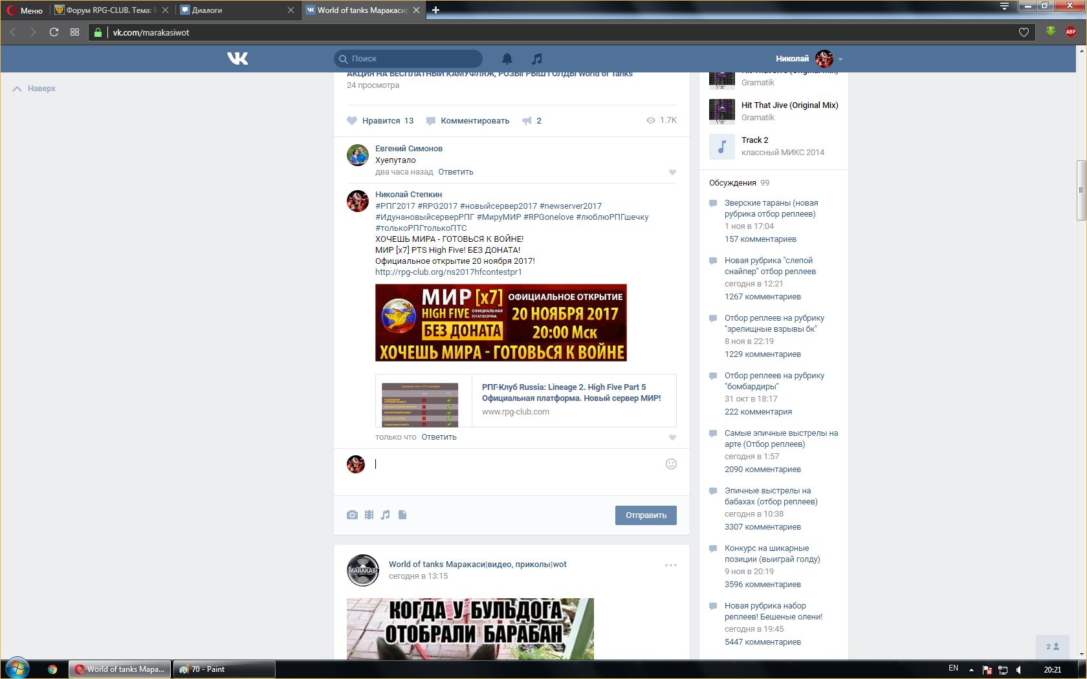Show hidden tray icons arrow
The width and height of the screenshot is (1087, 679).
tap(971, 669)
